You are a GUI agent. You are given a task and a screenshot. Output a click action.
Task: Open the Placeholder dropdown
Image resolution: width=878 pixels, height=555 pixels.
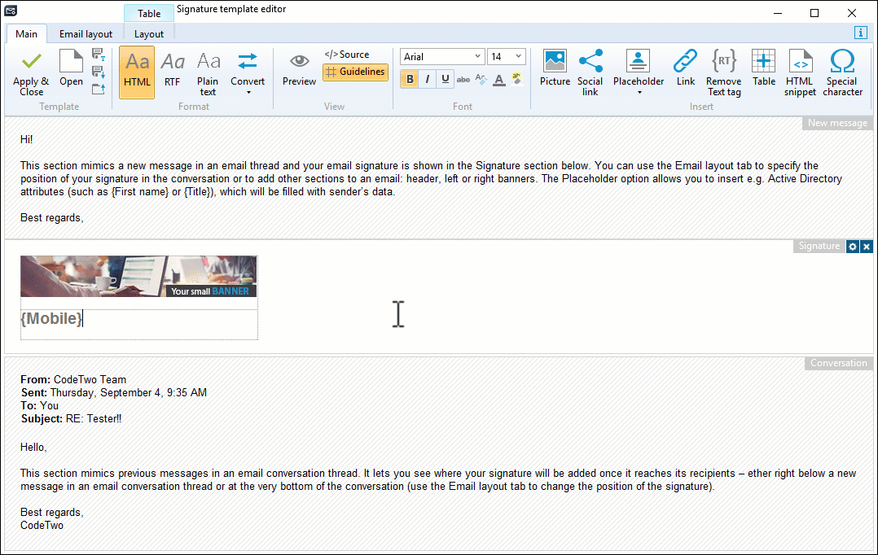click(639, 73)
